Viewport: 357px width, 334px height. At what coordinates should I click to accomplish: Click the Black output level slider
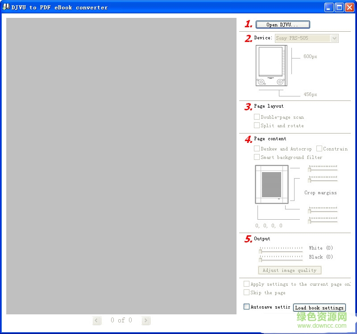[x=281, y=258]
